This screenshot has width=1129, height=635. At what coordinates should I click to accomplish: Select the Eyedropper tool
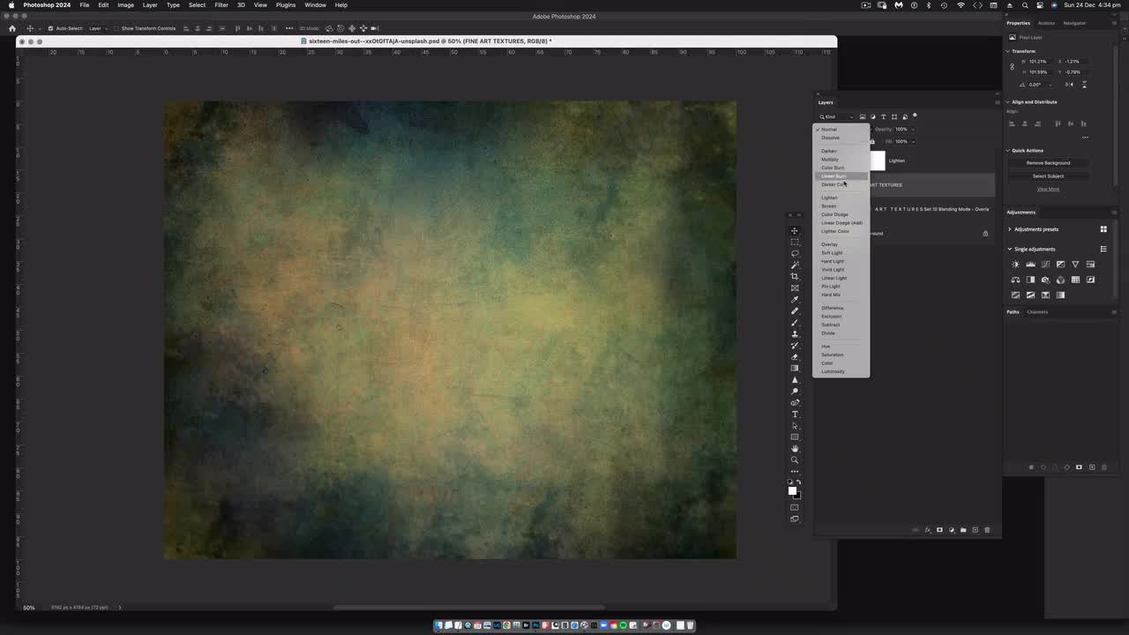coord(795,299)
